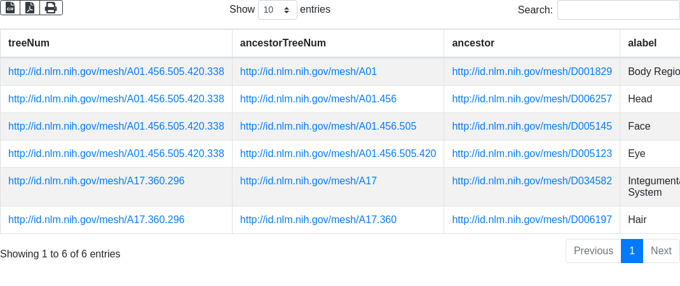Screen dimensions: 680x286
Task: Export table as CSV file icon
Action: tap(10, 8)
